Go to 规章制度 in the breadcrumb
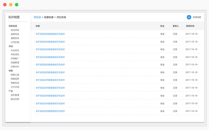Image resolution: width=209 pixels, height=130 pixels. [49, 17]
